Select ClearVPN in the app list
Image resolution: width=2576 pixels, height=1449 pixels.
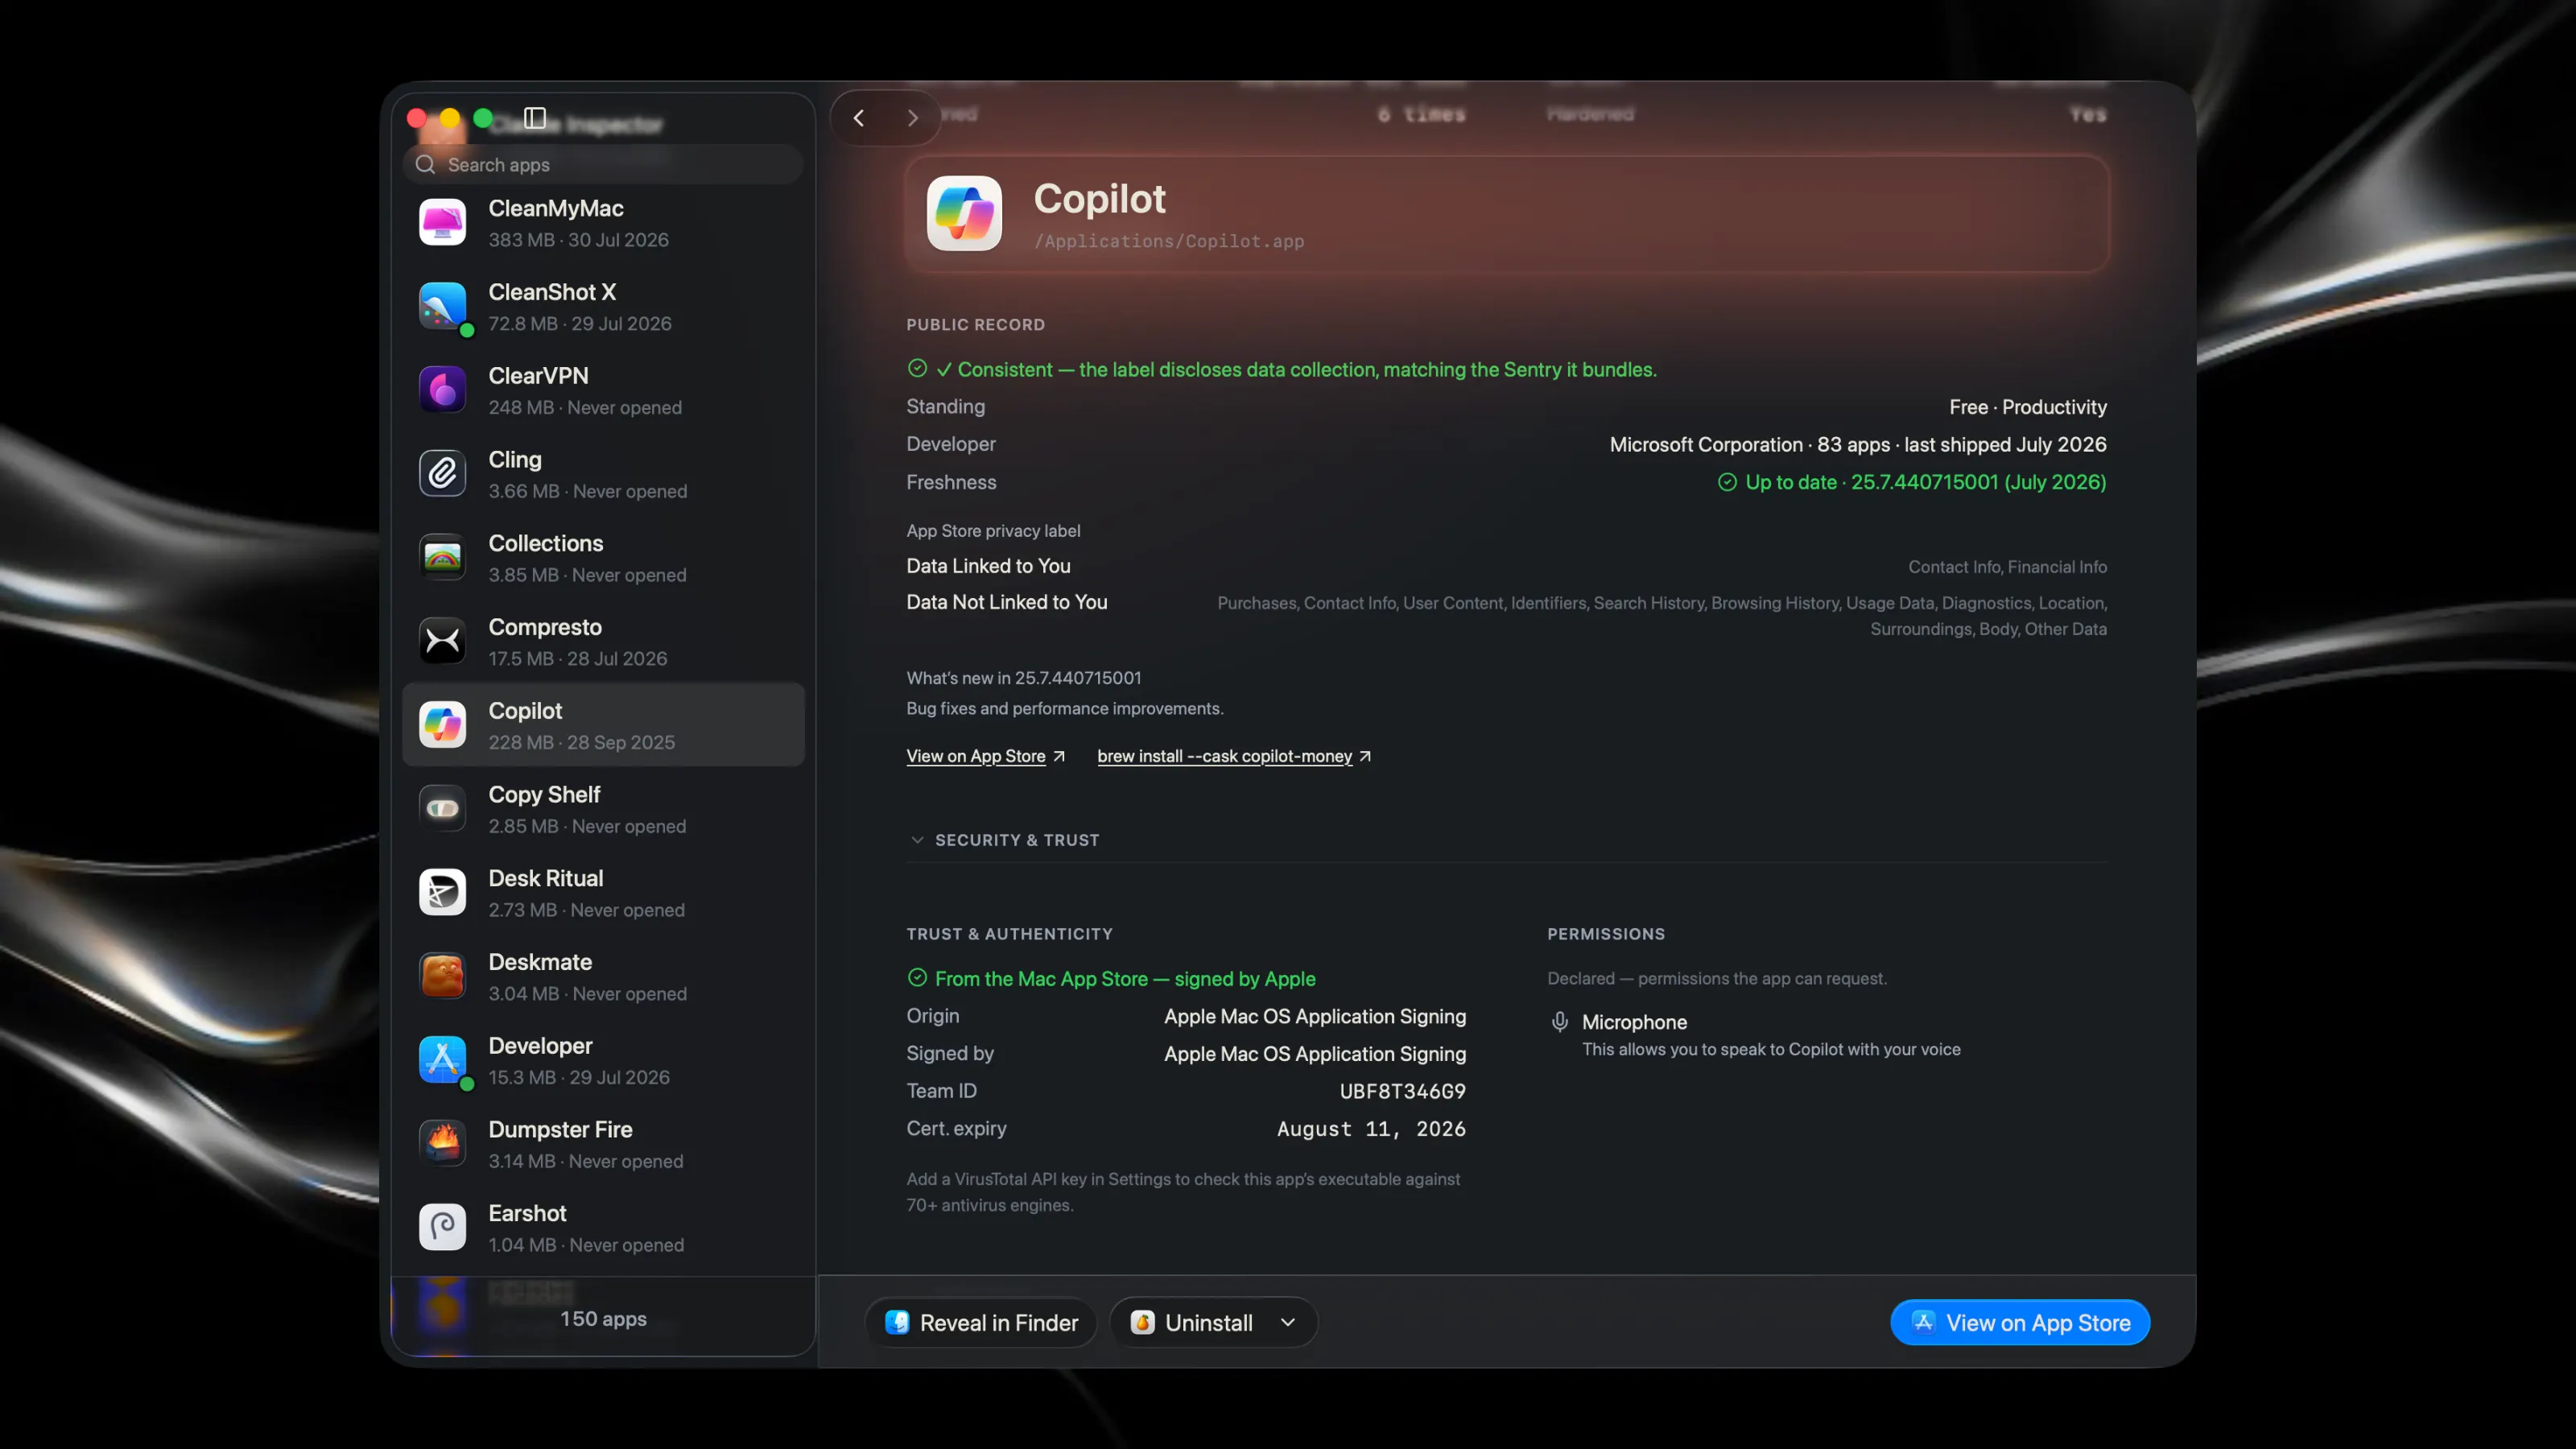click(603, 391)
